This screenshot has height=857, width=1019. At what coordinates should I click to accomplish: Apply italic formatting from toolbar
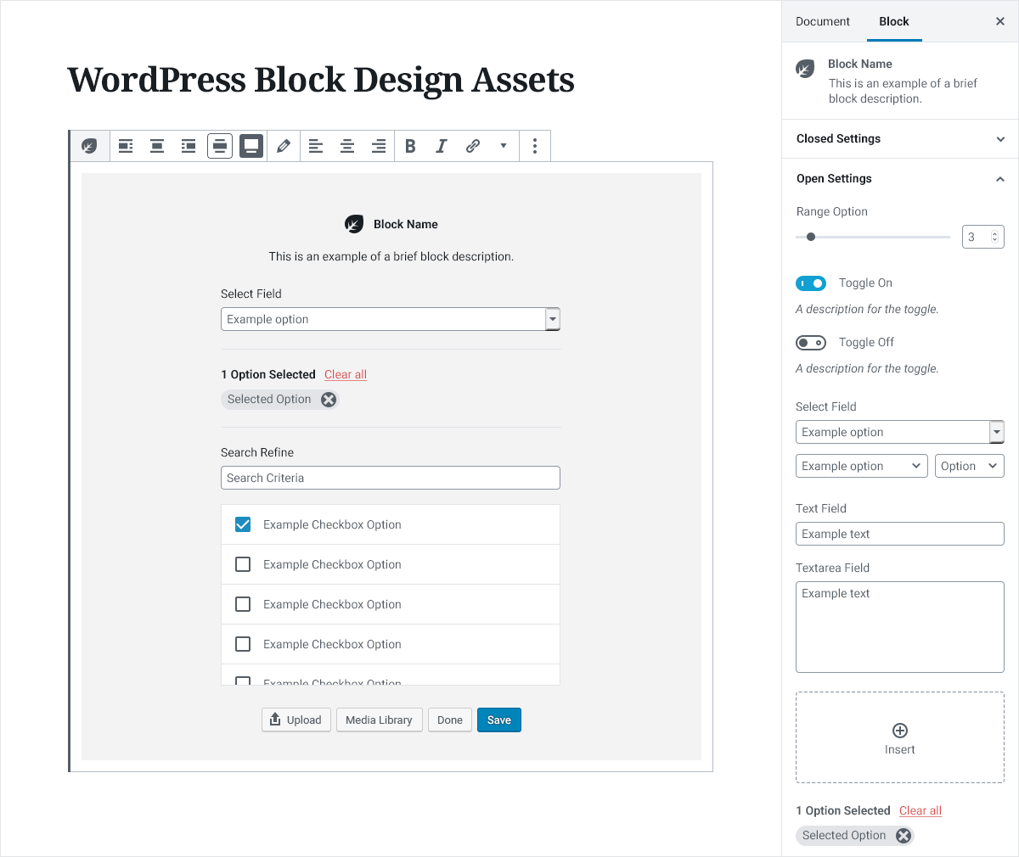coord(441,145)
